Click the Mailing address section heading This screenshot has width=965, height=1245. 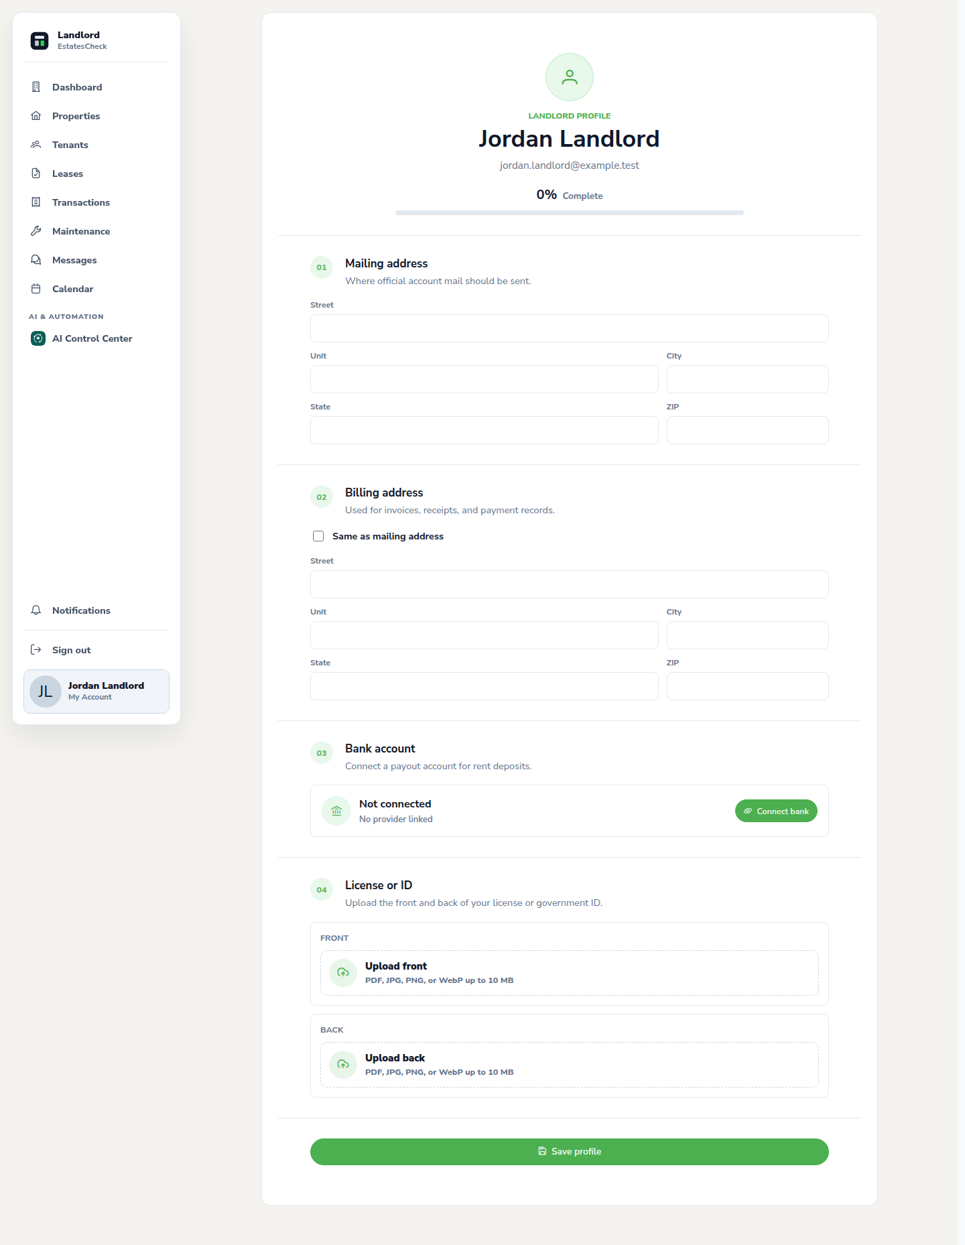point(387,263)
